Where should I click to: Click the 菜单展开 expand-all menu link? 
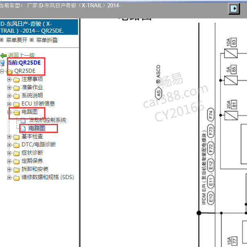point(17,40)
